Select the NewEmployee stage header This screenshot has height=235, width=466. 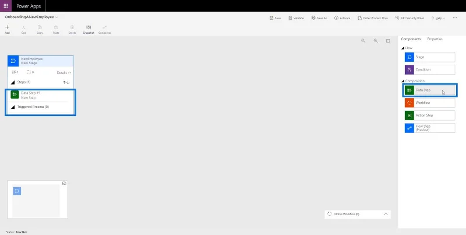pyautogui.click(x=41, y=61)
